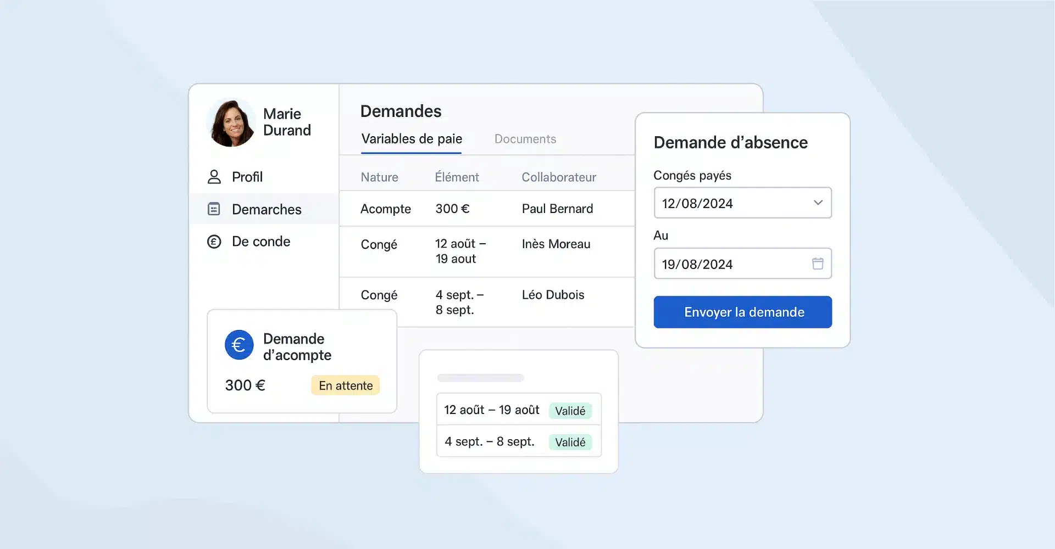The height and width of the screenshot is (549, 1055).
Task: Open De conde in the sidebar
Action: pyautogui.click(x=261, y=242)
